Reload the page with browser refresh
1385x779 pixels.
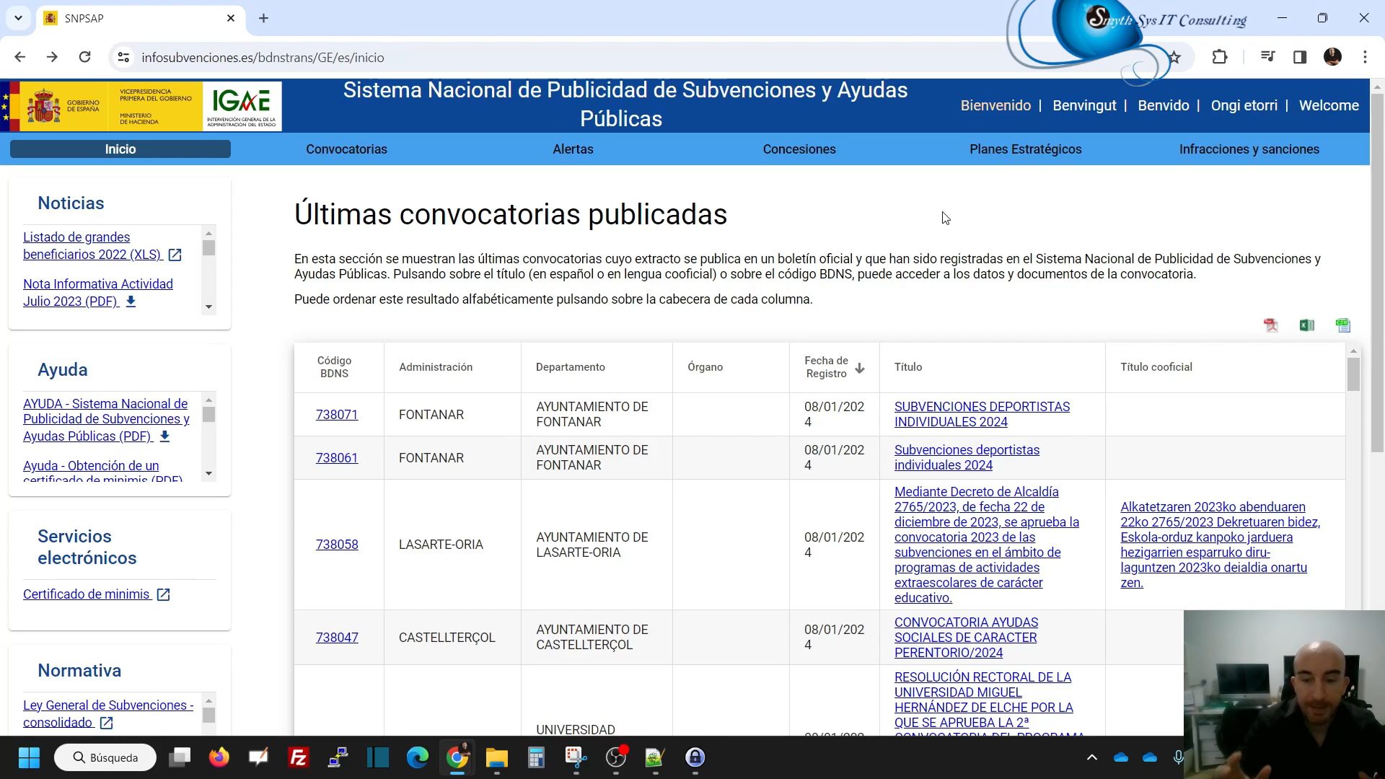[x=84, y=57]
